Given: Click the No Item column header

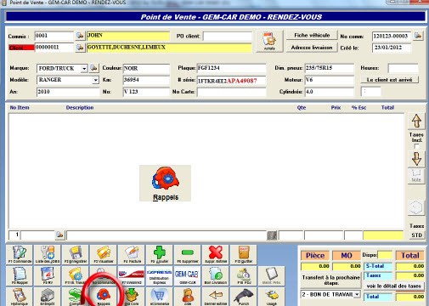Looking at the screenshot, I should coord(20,108).
